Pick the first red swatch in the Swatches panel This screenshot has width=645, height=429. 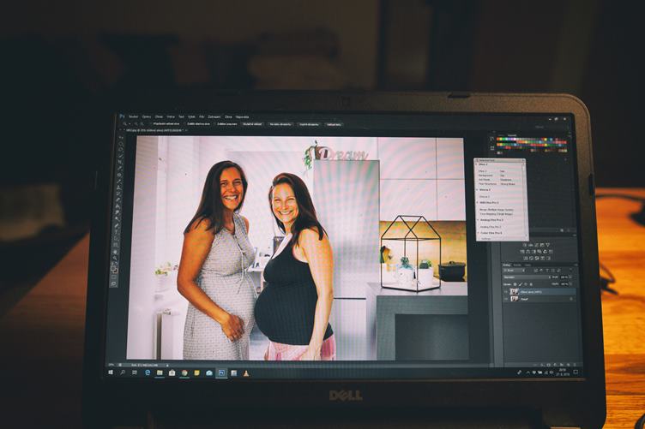coord(497,140)
